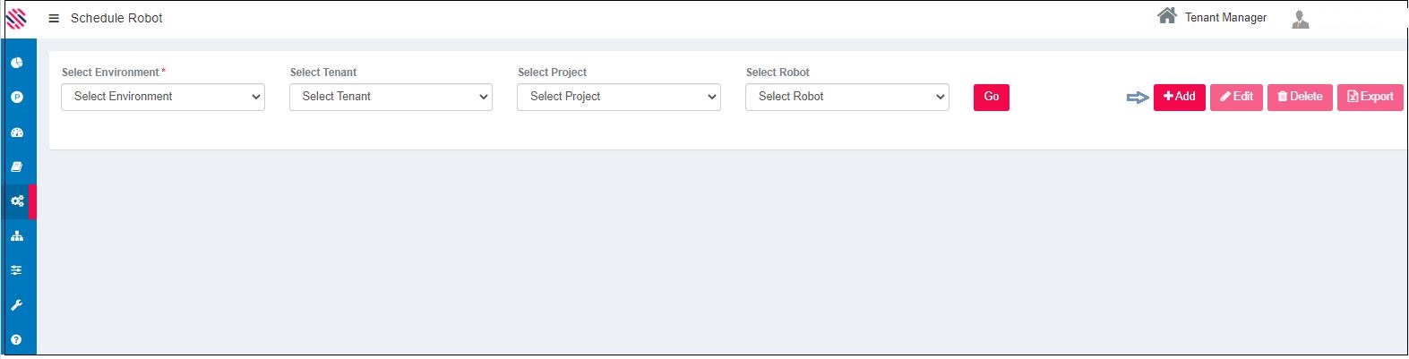Open the Select Project dropdown
Image resolution: width=1409 pixels, height=359 pixels.
pos(619,97)
